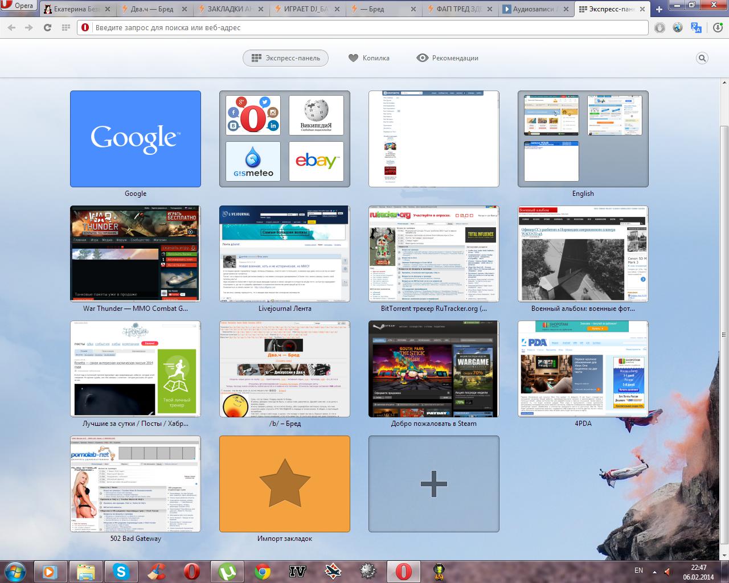Viewport: 729px width, 583px height.
Task: Go back with the Back arrow
Action: click(11, 27)
